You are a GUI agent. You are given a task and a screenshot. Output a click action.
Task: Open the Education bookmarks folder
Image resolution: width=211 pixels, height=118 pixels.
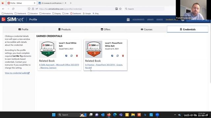(33, 13)
